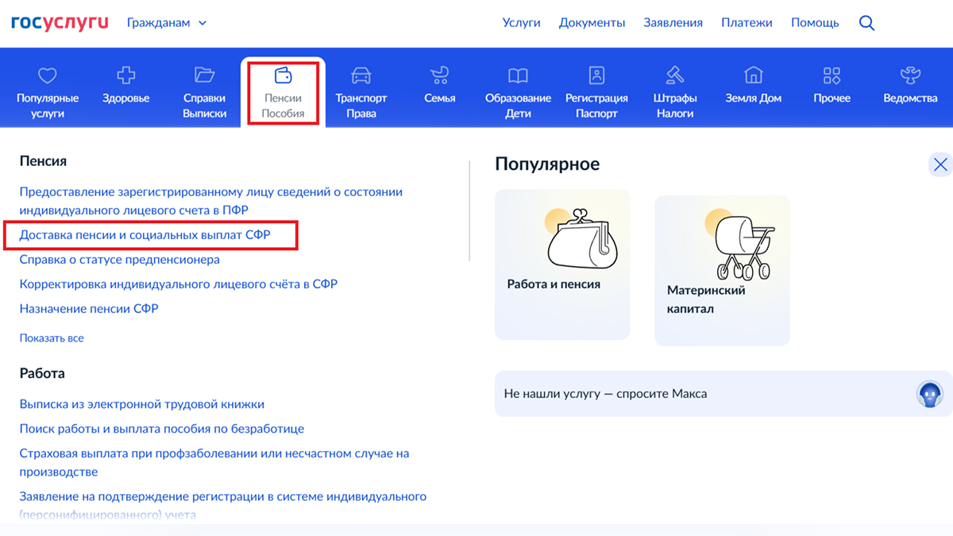Open the Документы menu

pyautogui.click(x=592, y=23)
